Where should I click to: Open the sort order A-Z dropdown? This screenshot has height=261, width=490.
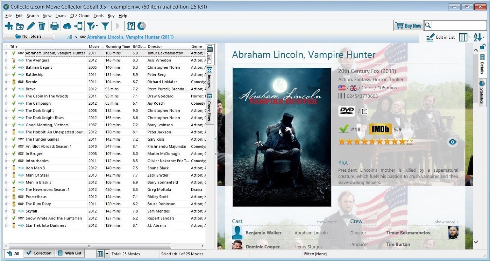coord(478,37)
